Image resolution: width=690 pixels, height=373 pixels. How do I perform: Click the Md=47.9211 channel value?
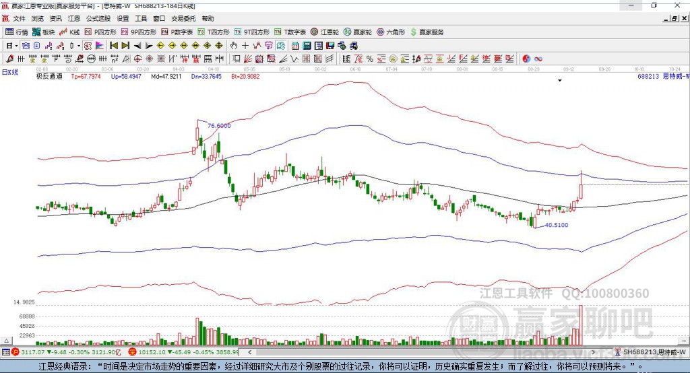click(166, 76)
